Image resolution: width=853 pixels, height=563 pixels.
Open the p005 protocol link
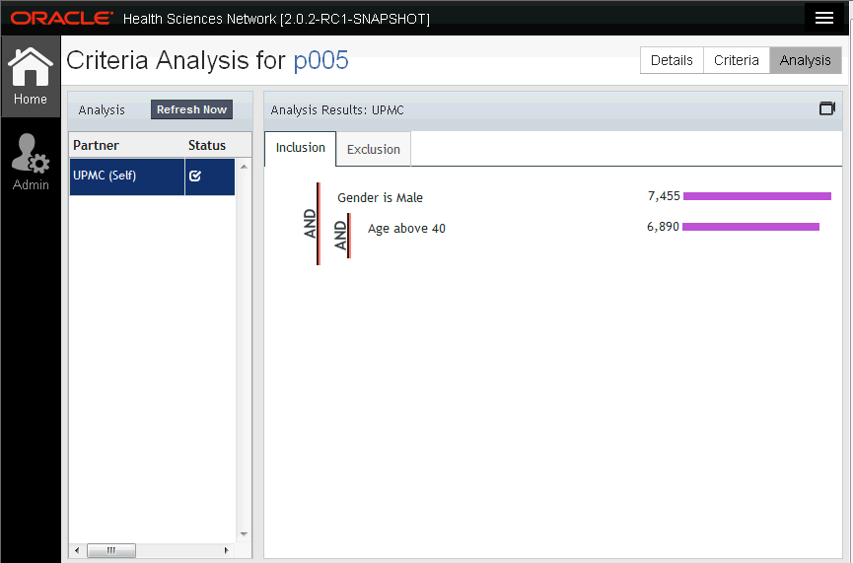pos(320,60)
